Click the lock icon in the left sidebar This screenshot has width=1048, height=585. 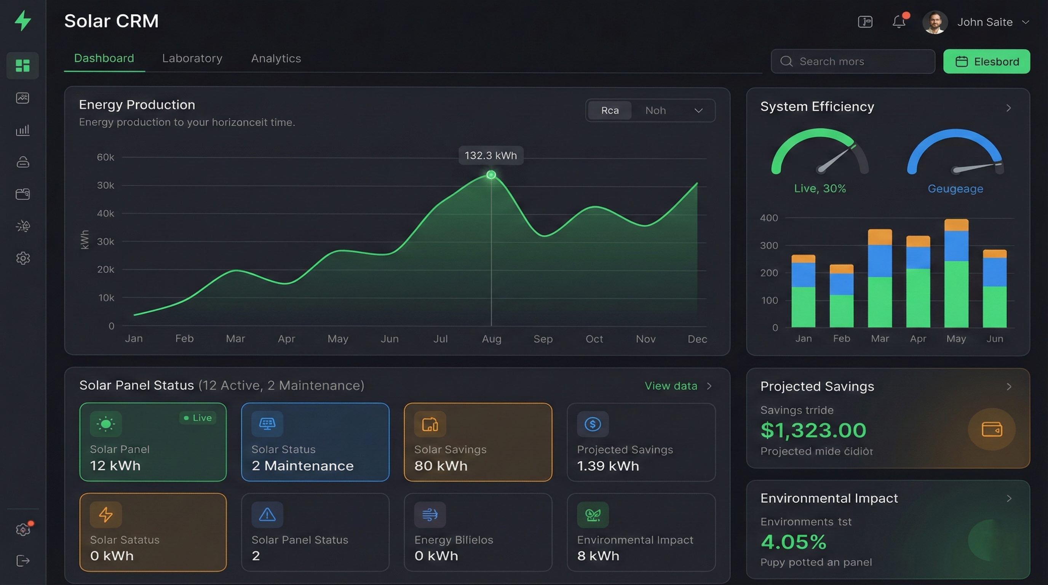23,162
